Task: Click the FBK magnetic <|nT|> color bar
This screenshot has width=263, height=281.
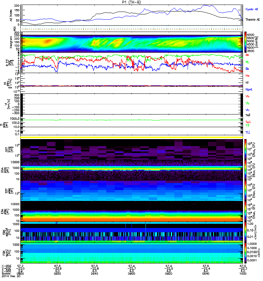Action: pos(245,253)
